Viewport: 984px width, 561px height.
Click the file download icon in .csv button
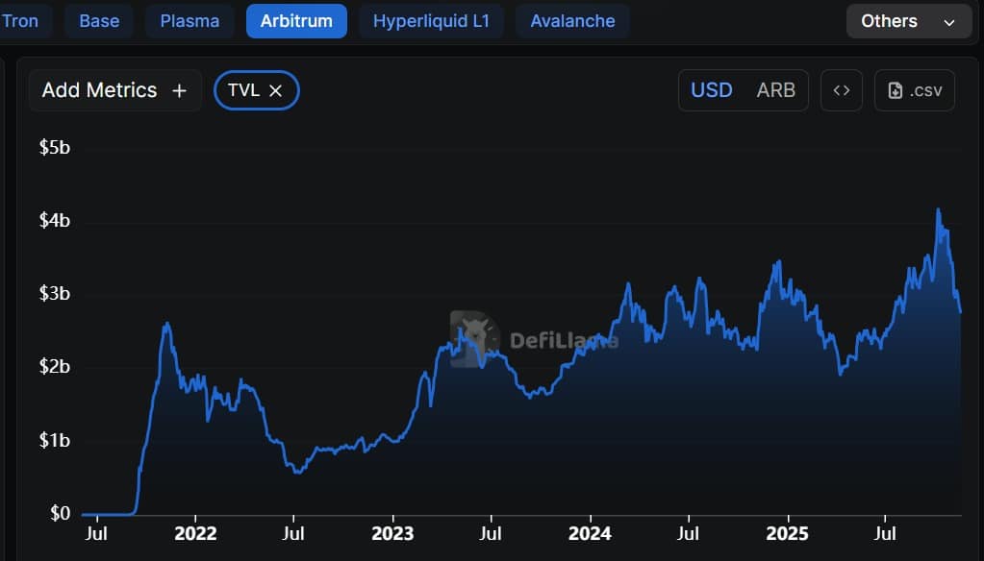click(896, 91)
